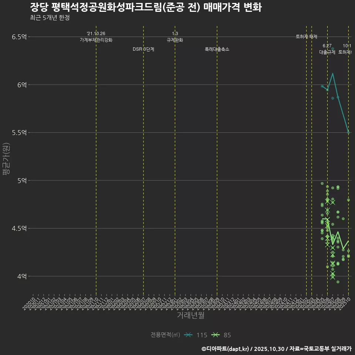Select the teal point near 5.85억
The height and width of the screenshot is (355, 355).
[332, 98]
